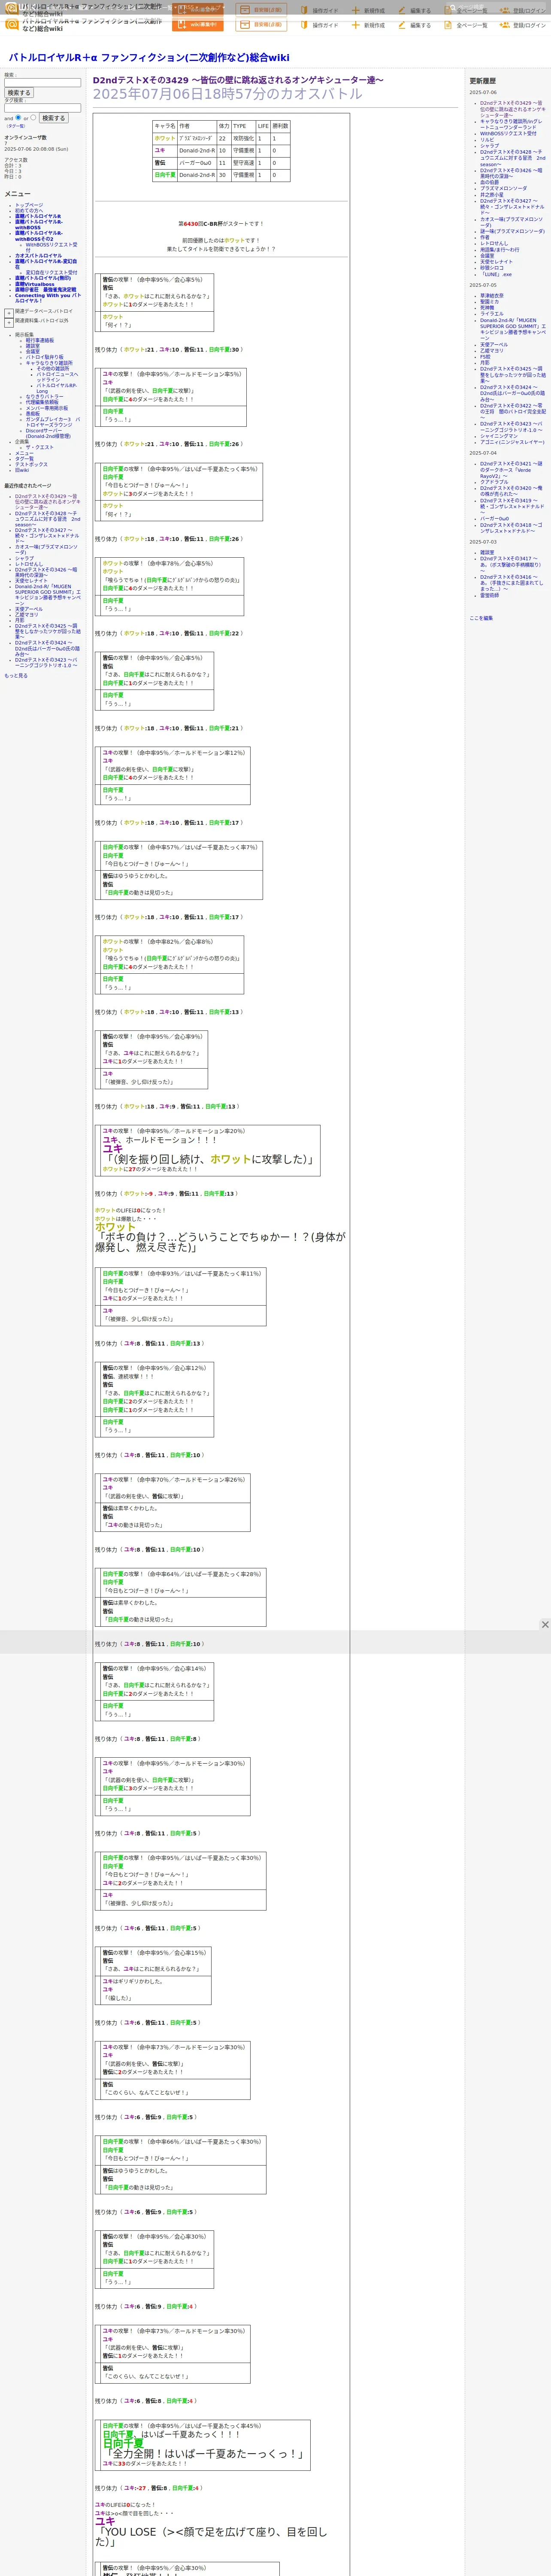Open 死神舞 in update history
This screenshot has width=551, height=2576.
[487, 308]
